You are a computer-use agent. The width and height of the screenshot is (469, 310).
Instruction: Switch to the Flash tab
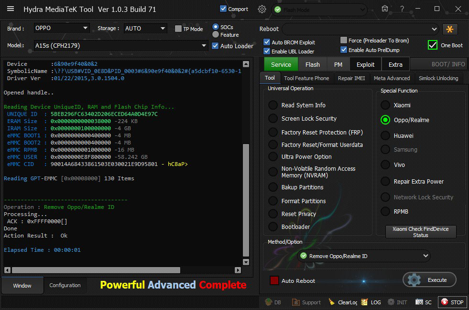(x=313, y=64)
